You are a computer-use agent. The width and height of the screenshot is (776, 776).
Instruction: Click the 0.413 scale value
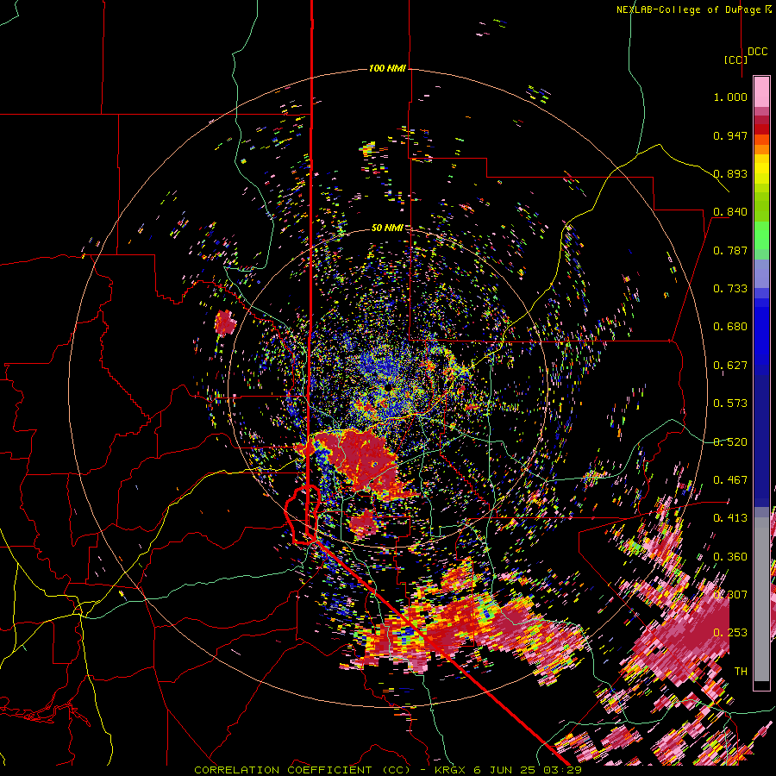coord(730,518)
